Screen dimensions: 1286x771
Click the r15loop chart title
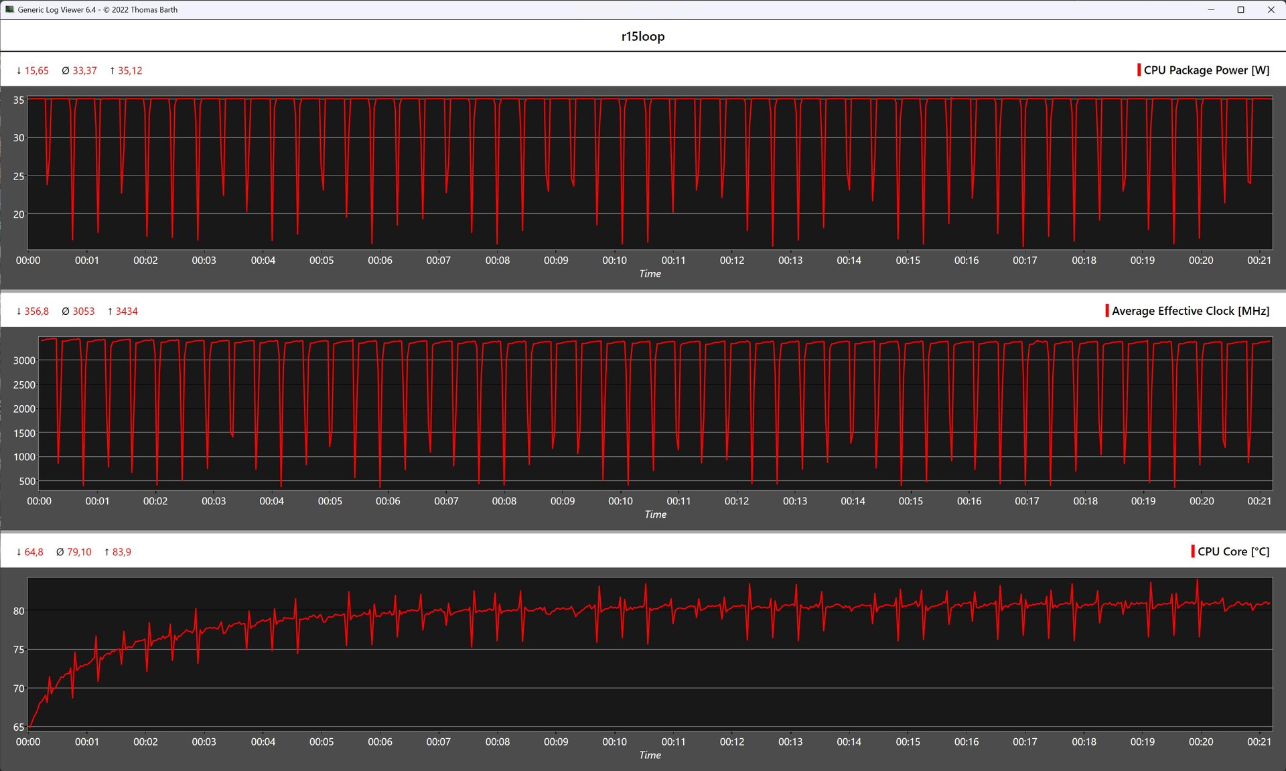[642, 36]
